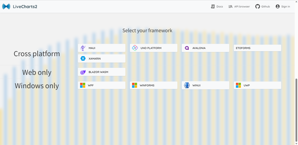
Task: Click the Uno Platform logo icon
Action: pyautogui.click(x=135, y=48)
